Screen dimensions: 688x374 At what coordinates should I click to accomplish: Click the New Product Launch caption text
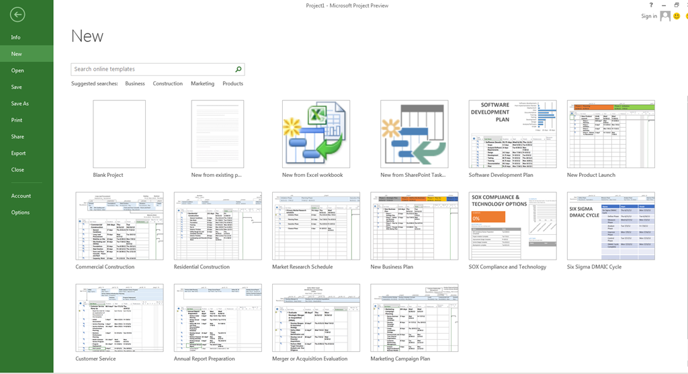[591, 175]
